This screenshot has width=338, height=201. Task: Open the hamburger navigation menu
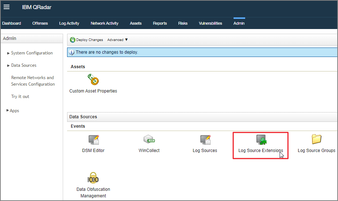[7, 7]
